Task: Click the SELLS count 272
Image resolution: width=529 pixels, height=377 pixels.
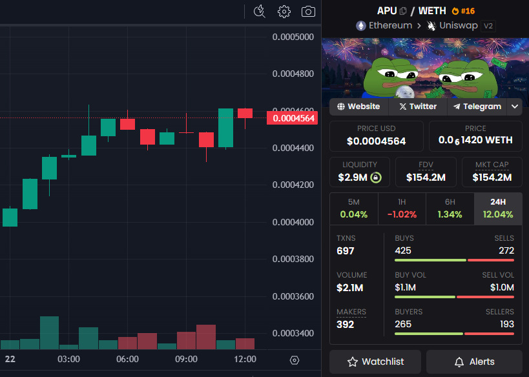Action: (506, 250)
